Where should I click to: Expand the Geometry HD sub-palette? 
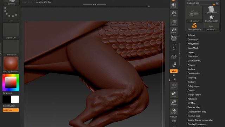[x=194, y=61]
